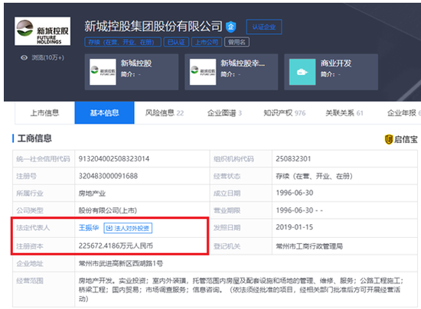
Task: Click the blue verified enterprise shield icon
Action: pos(230,27)
